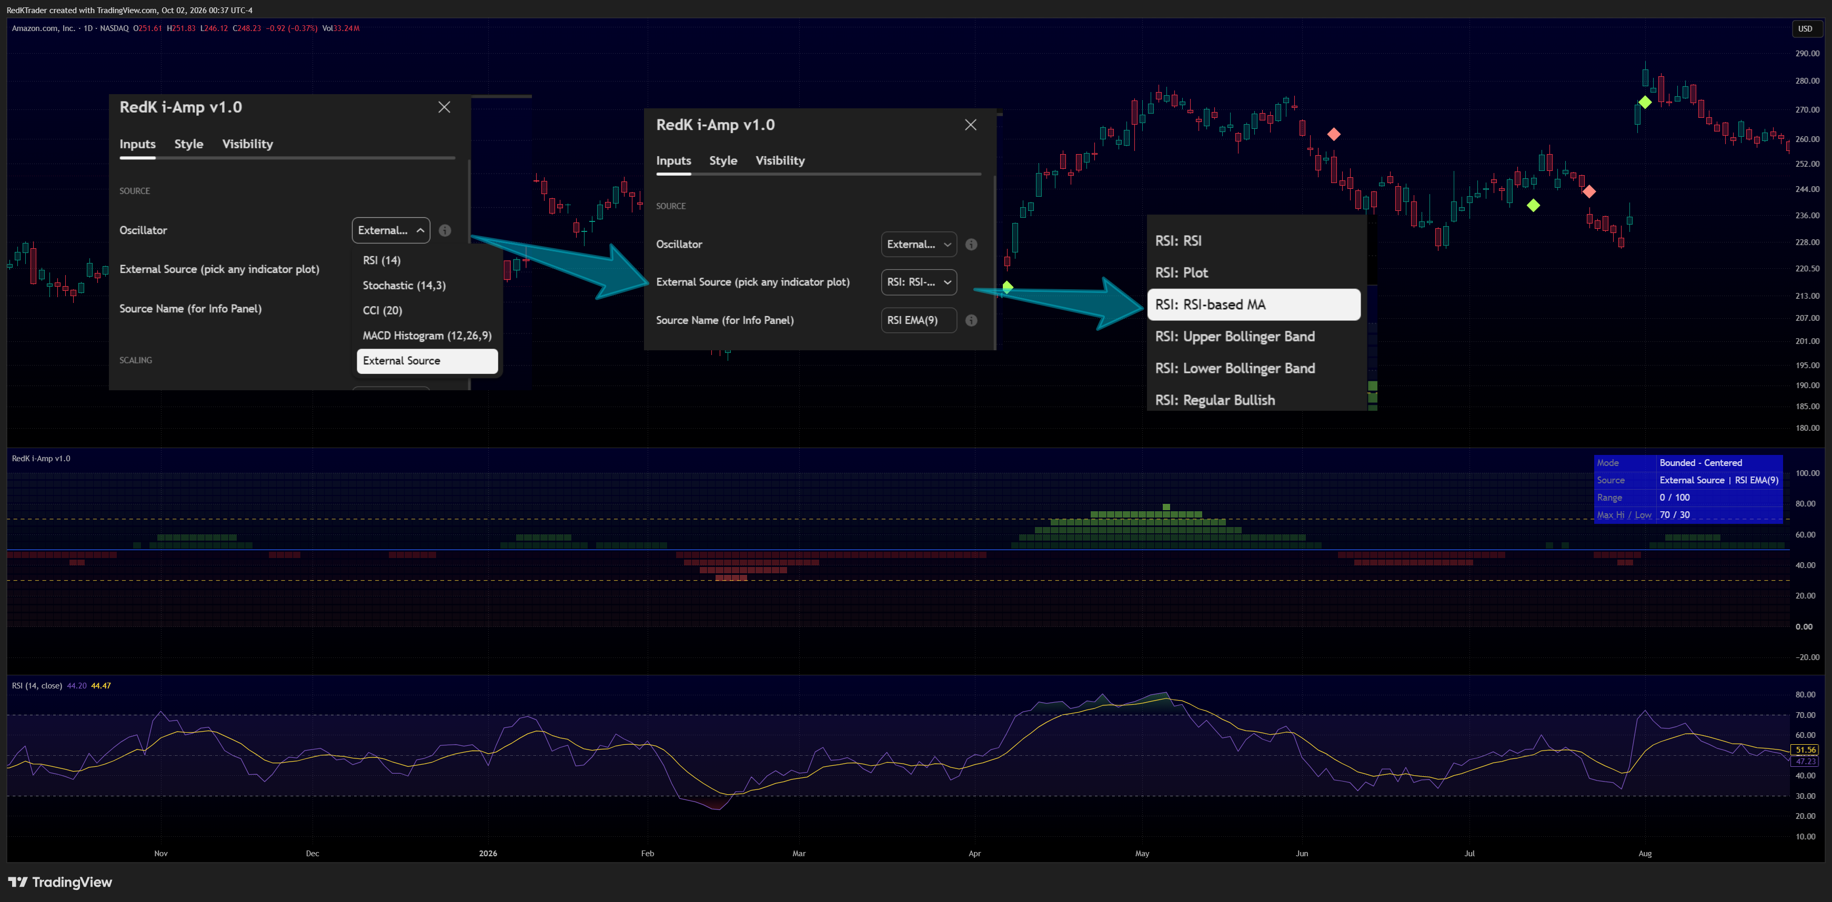Image resolution: width=1832 pixels, height=902 pixels.
Task: Click the '0 / 100' range cell
Action: tap(1674, 498)
